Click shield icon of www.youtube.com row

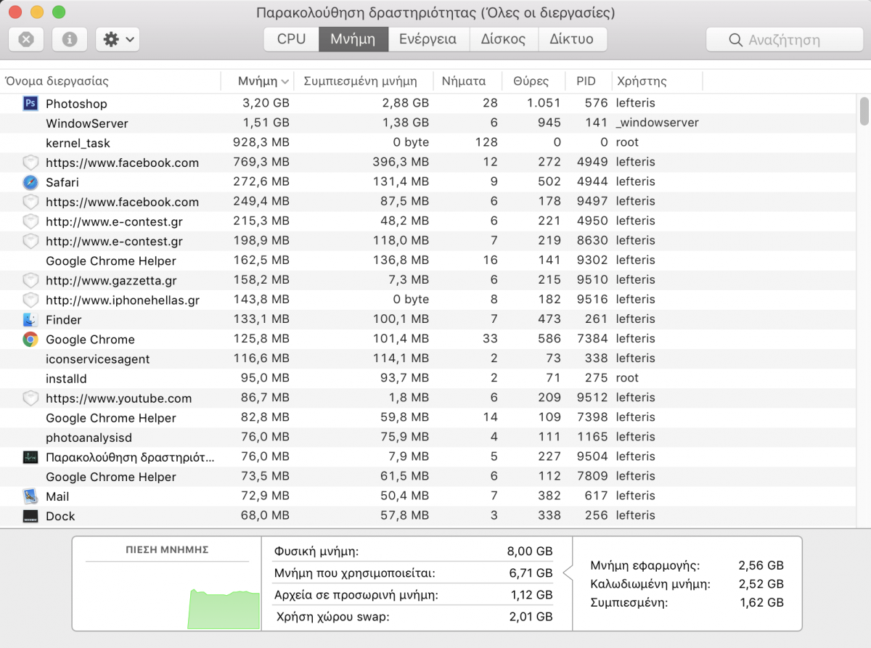point(30,397)
